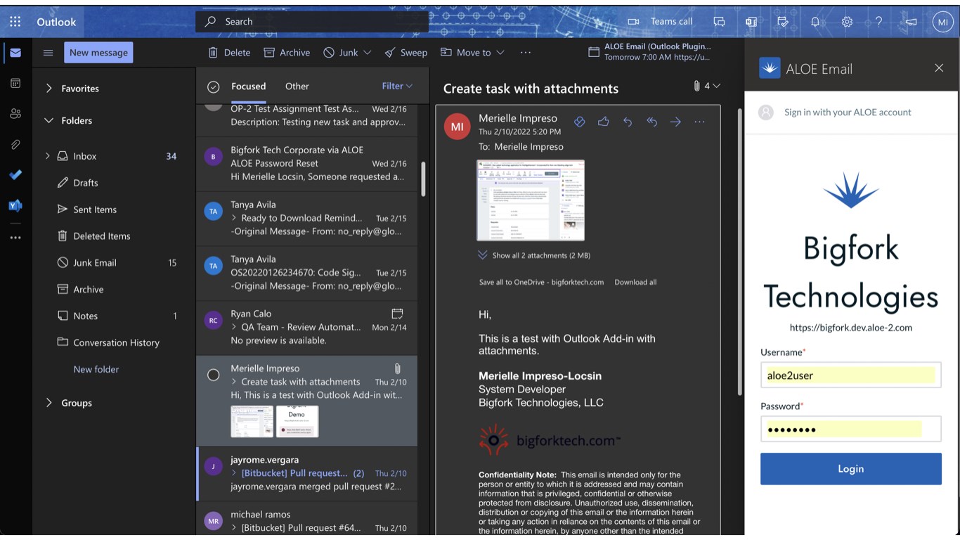Click Save all to OneDrive link
Image resolution: width=960 pixels, height=540 pixels.
pos(541,283)
